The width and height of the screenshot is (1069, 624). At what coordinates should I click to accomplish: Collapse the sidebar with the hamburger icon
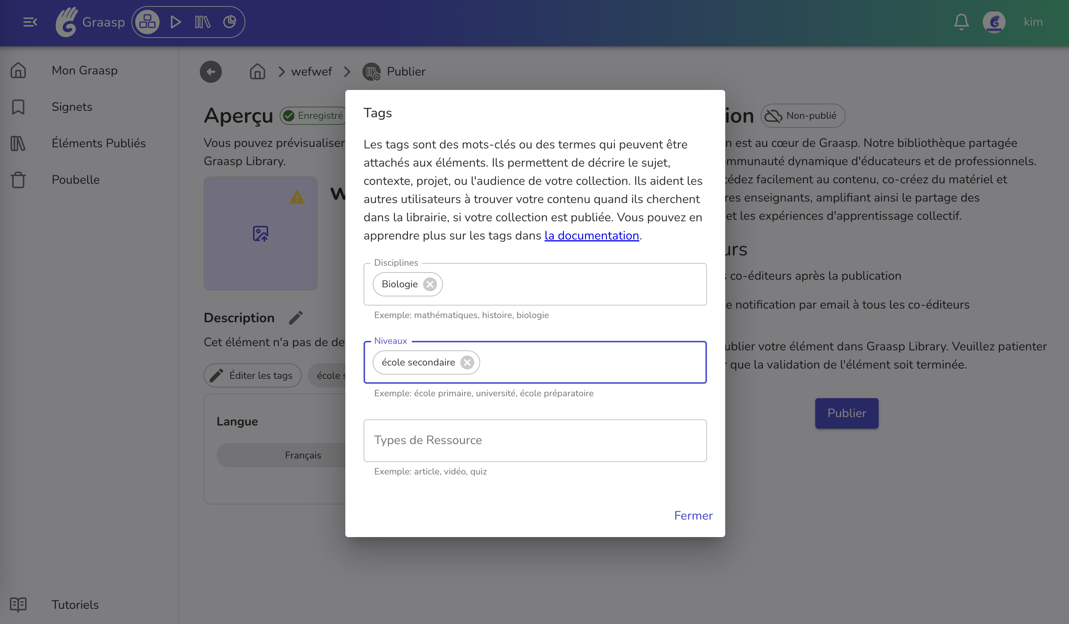[x=30, y=22]
